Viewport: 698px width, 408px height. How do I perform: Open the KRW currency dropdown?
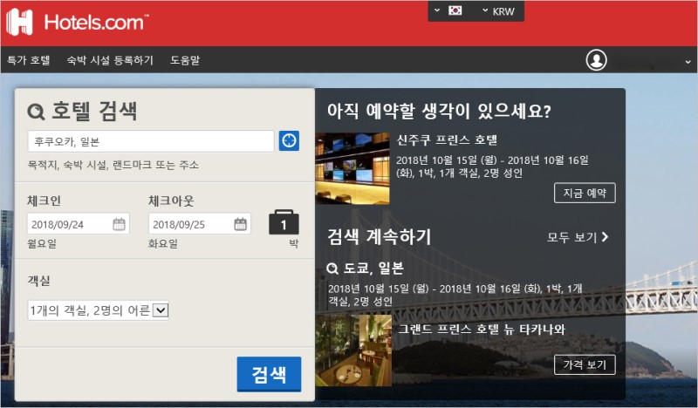coord(498,11)
